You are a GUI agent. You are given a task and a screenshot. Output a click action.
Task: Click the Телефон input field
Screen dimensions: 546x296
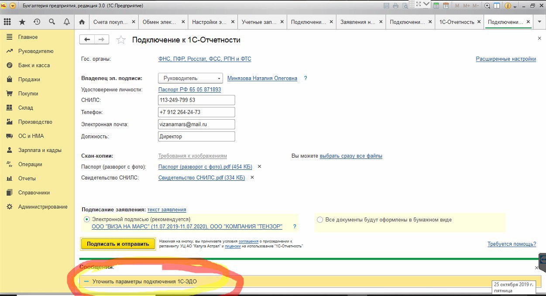pos(196,112)
